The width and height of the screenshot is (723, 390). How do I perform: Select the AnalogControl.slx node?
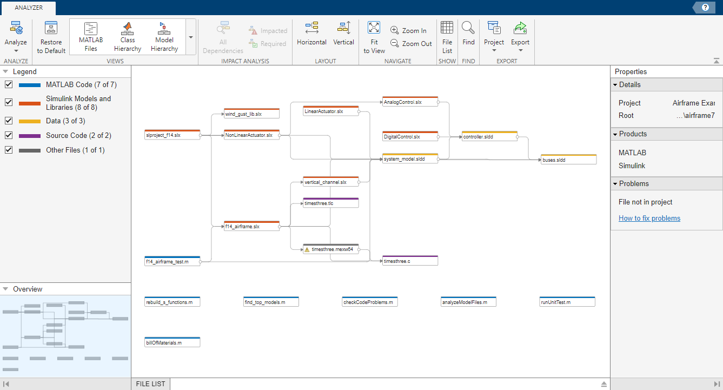410,101
